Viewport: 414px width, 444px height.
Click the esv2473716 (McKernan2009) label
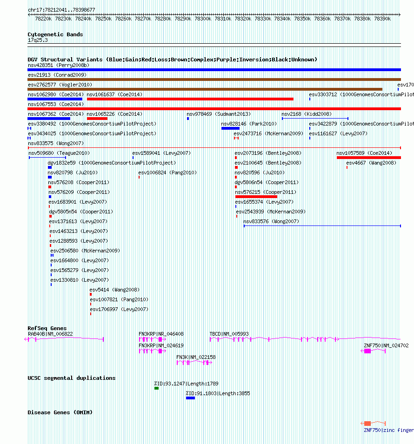(268, 133)
